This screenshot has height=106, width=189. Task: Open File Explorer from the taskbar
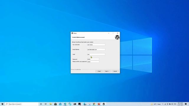(x=50, y=104)
